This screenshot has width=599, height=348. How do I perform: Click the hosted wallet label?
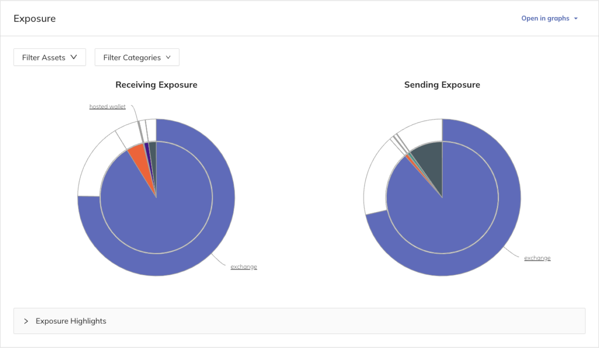tap(107, 106)
